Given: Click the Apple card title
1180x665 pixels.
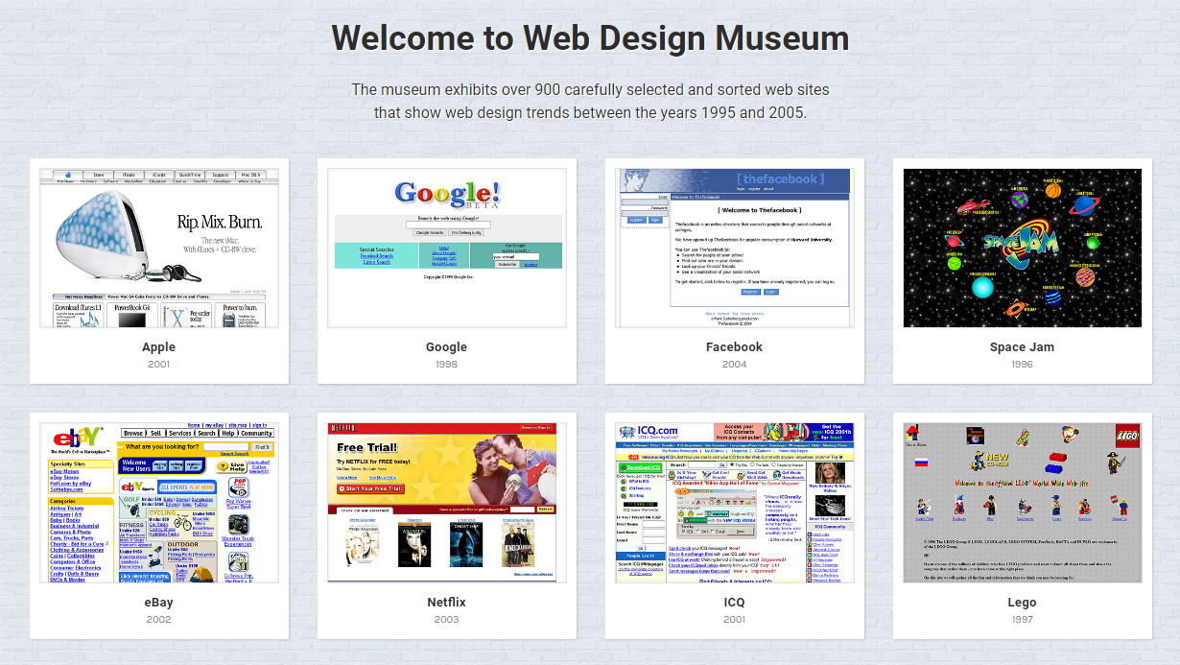Looking at the screenshot, I should tap(159, 347).
